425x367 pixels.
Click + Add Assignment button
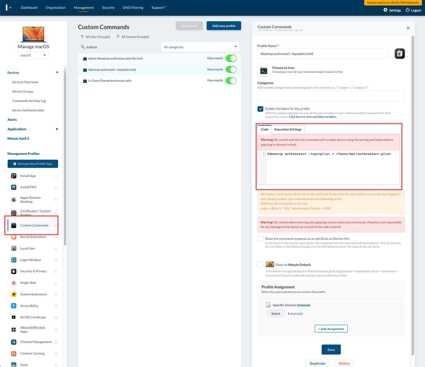click(331, 329)
